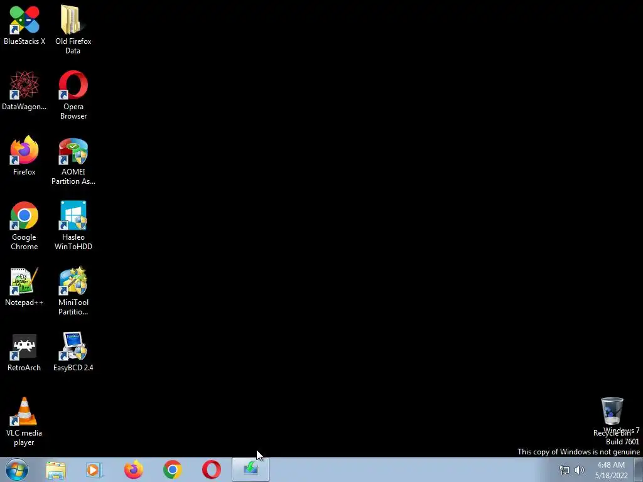Select the Recycle Bin icon

click(x=612, y=417)
